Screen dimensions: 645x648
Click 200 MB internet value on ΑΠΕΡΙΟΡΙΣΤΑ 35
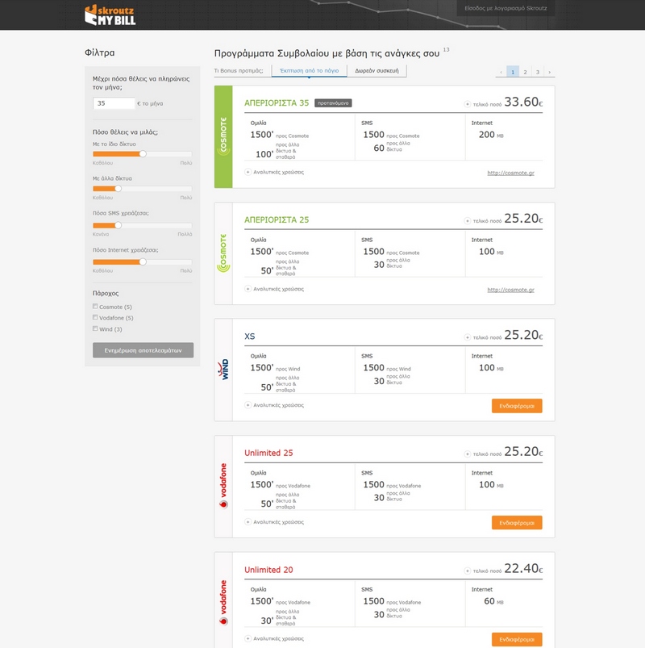click(490, 135)
